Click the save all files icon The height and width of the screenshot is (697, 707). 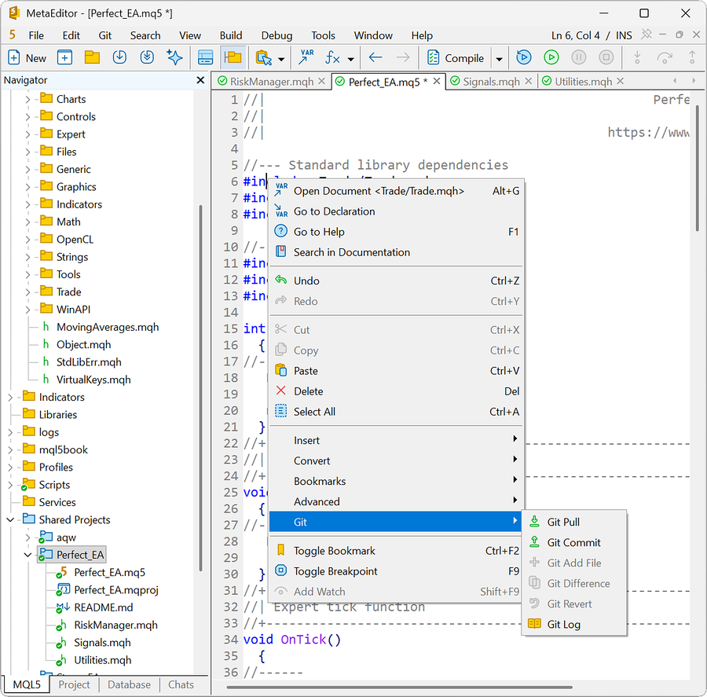click(147, 57)
